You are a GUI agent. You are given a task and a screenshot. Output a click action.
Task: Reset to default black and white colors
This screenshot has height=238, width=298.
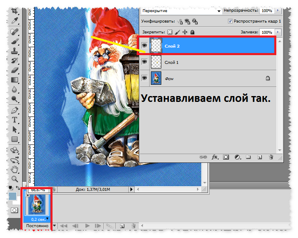(x=11, y=188)
